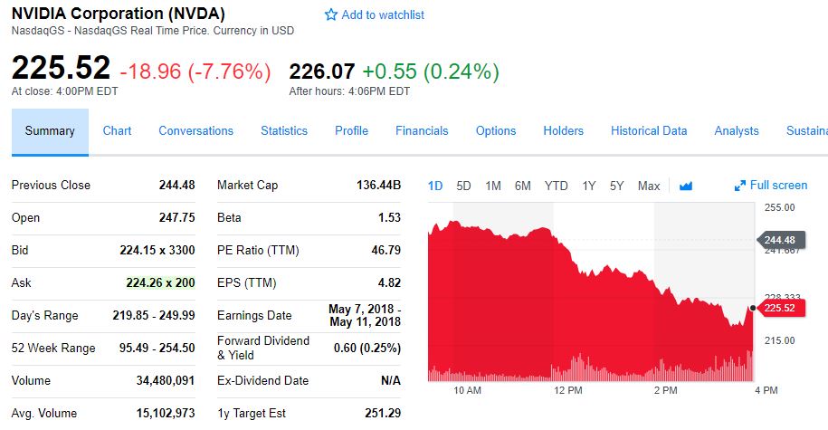Go to the Profile tab

pos(351,131)
